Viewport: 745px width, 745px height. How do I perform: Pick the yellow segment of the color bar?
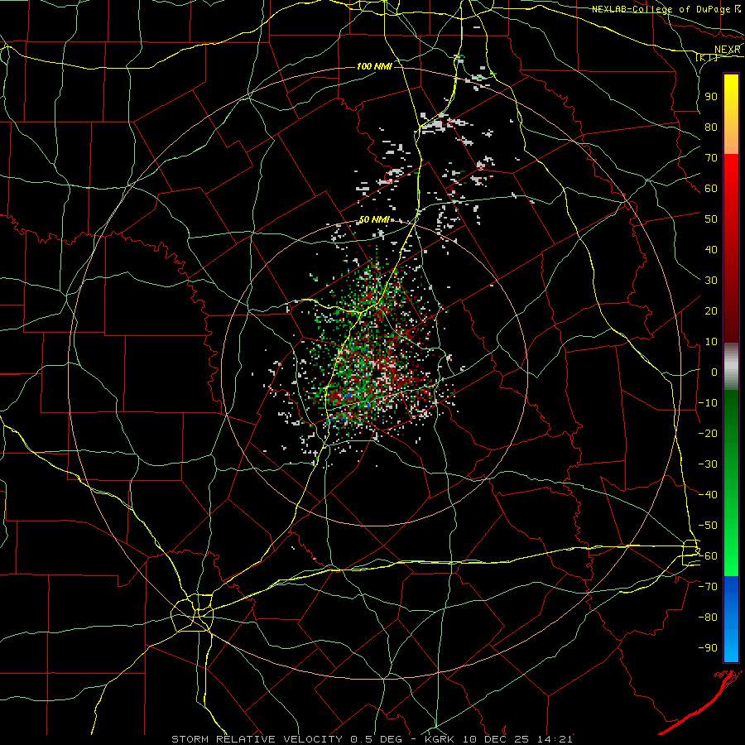(731, 114)
